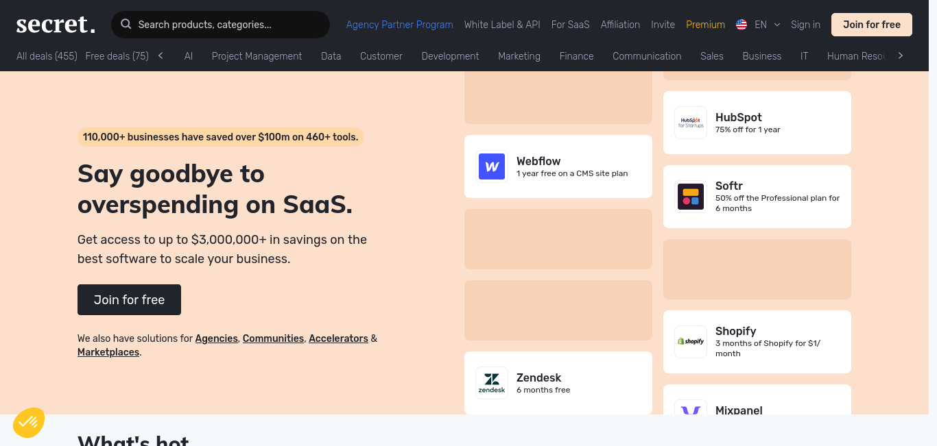Open the HubSpot for Startups logo
Viewport: 937px width, 446px height.
pos(691,123)
